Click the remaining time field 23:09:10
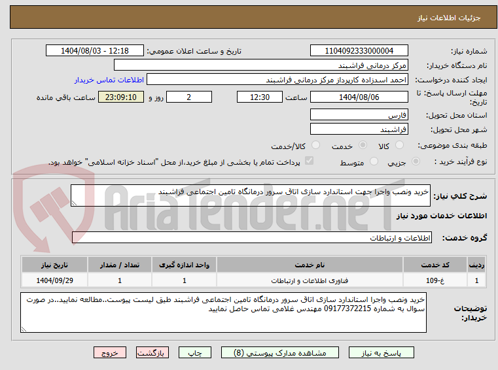498x370 pixels. click(x=121, y=97)
